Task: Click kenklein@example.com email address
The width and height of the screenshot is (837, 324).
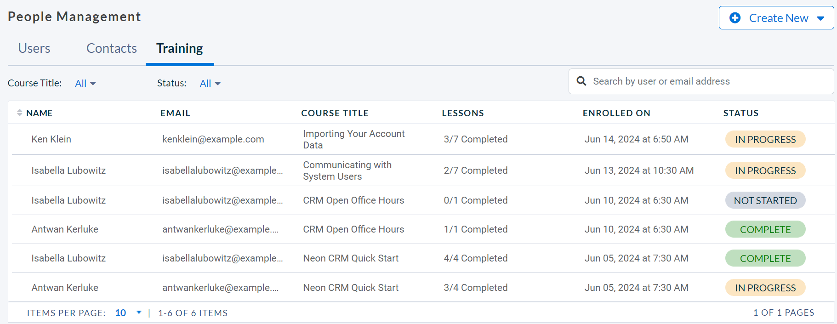Action: (x=213, y=139)
